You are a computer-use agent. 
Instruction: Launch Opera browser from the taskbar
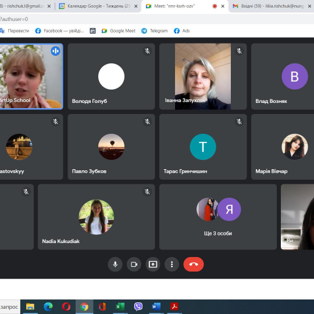[x=66, y=306]
